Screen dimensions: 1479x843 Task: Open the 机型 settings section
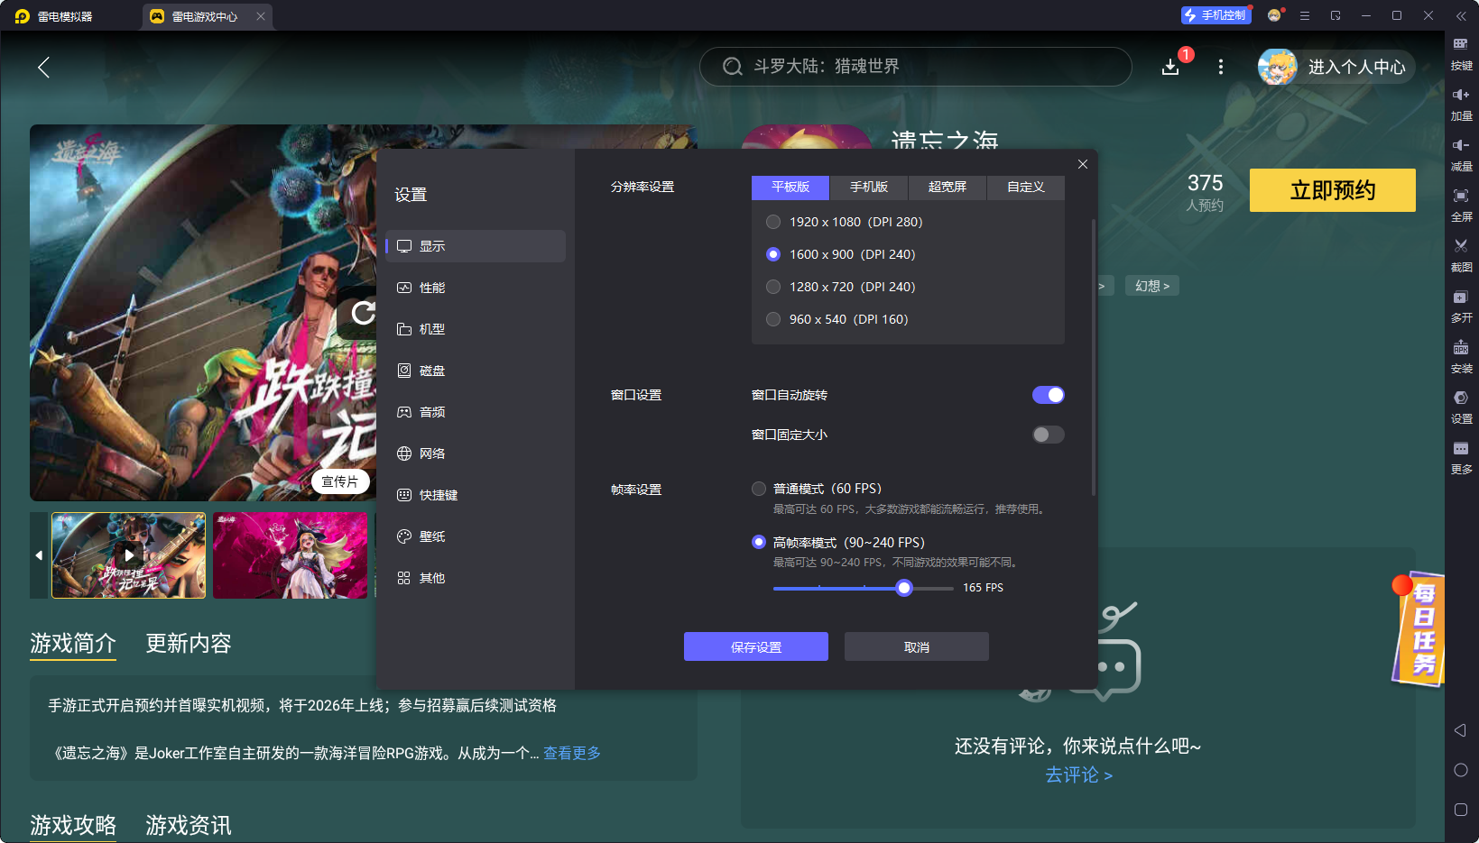(476, 329)
